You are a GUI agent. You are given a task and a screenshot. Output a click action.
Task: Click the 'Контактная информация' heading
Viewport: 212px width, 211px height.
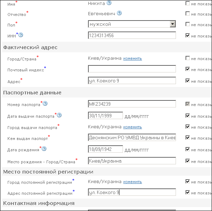39,203
